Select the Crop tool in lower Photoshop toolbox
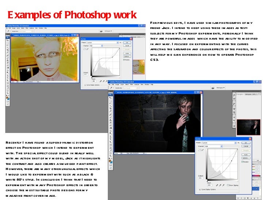The image size is (266, 200). (111, 108)
